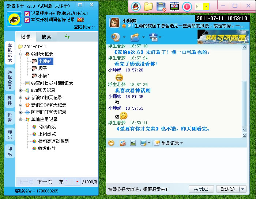This screenshot has width=256, height=199.
Task: Open 消息记录 message history
Action: (x=169, y=143)
